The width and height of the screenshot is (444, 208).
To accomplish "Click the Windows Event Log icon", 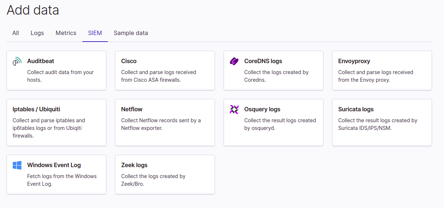I will [17, 165].
